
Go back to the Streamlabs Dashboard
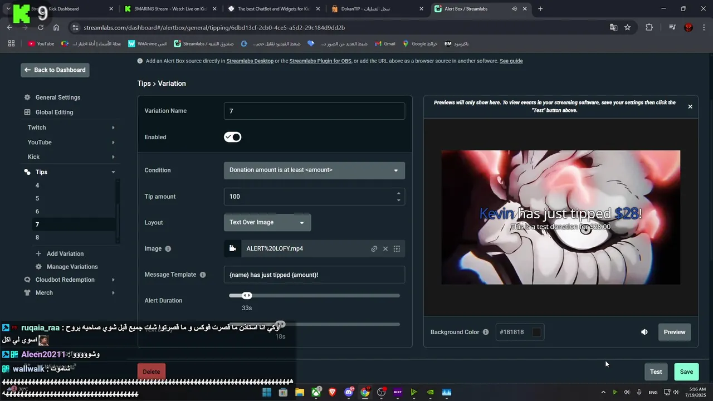pos(55,70)
